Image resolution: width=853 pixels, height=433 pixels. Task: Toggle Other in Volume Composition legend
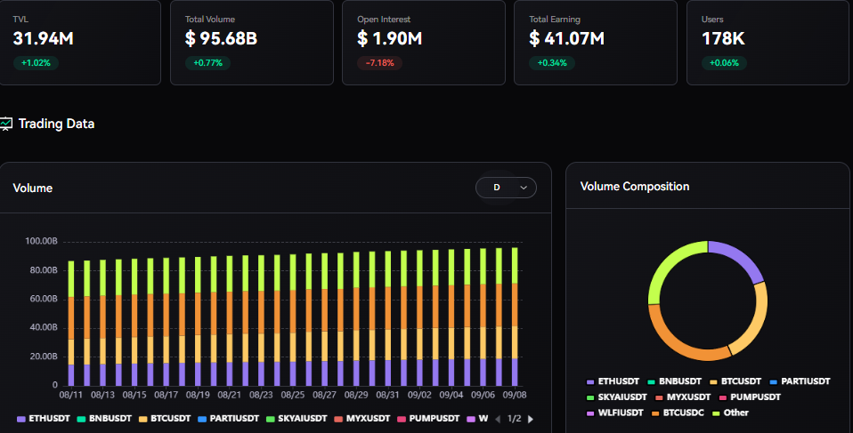731,413
